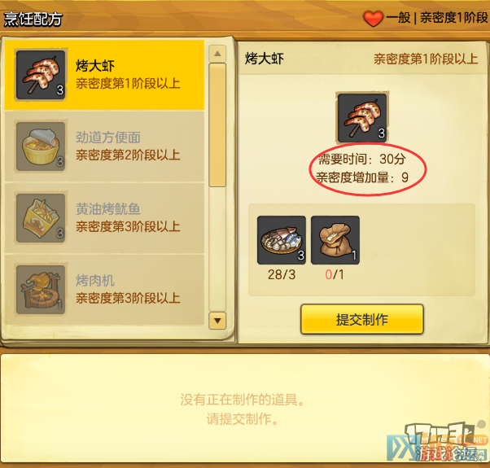Click the 亲密度1阶段 status text
This screenshot has height=468, width=490.
[x=453, y=17]
